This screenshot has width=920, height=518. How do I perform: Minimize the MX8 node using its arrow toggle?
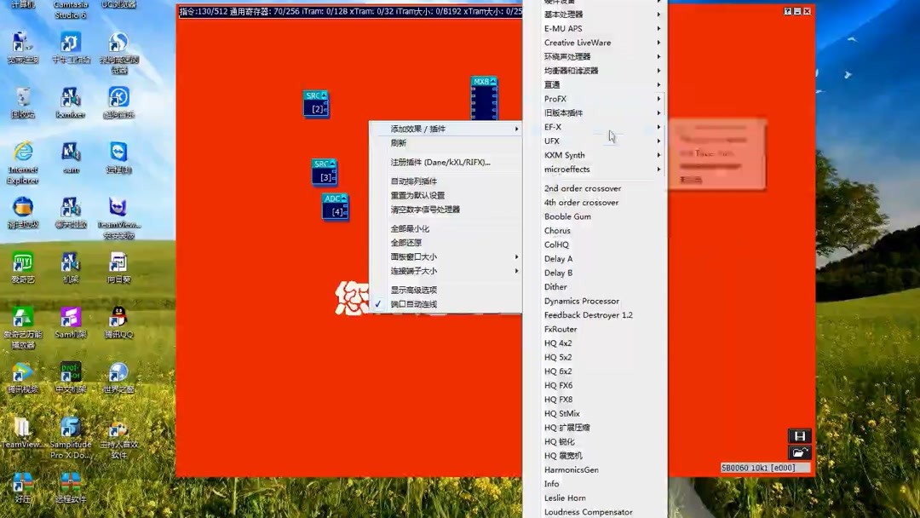(492, 81)
